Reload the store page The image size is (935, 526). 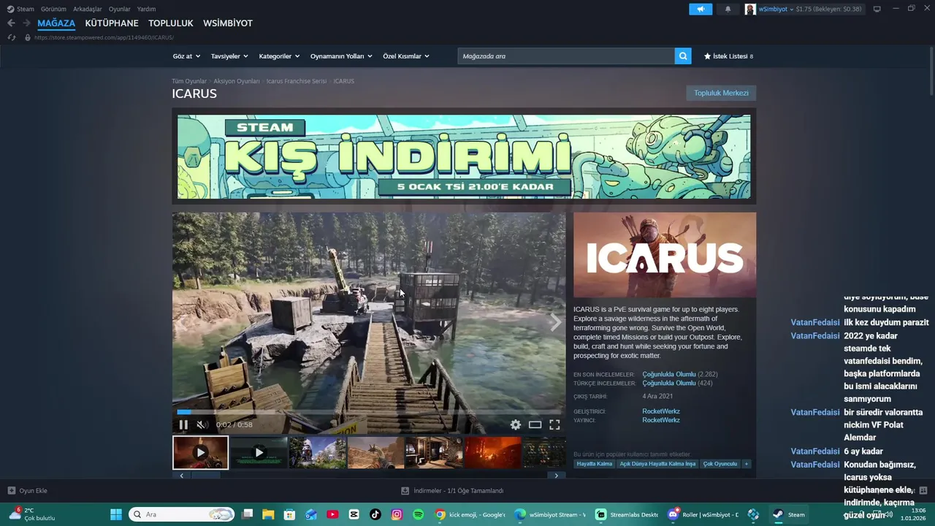pyautogui.click(x=12, y=37)
